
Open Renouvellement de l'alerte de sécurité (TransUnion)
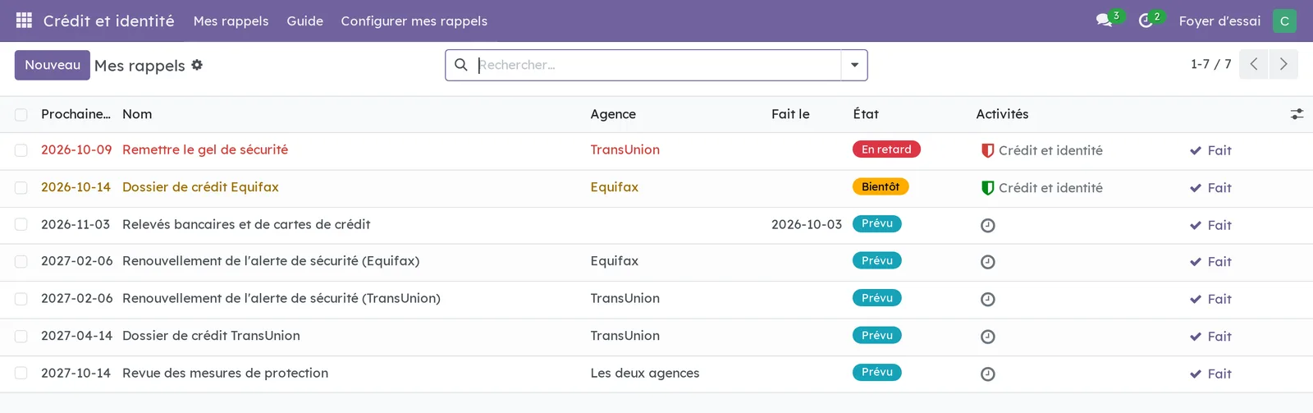[281, 298]
